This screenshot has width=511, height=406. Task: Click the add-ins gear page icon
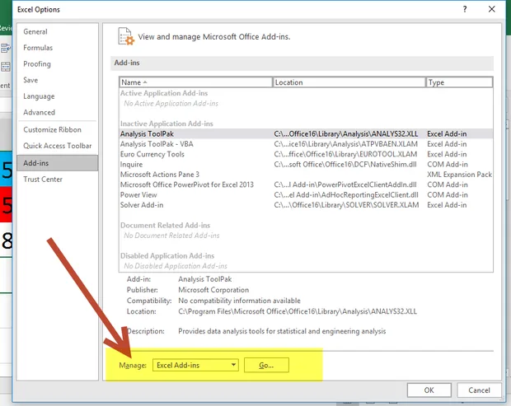(x=126, y=36)
